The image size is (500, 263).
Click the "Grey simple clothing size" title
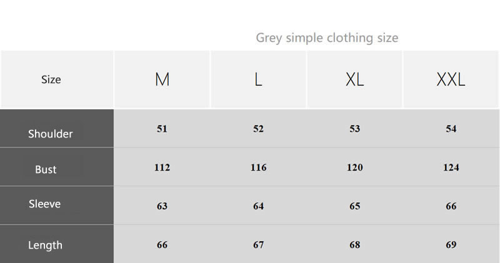(327, 37)
